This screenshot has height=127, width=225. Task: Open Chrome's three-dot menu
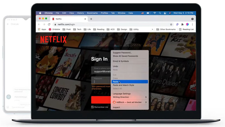click(192, 25)
